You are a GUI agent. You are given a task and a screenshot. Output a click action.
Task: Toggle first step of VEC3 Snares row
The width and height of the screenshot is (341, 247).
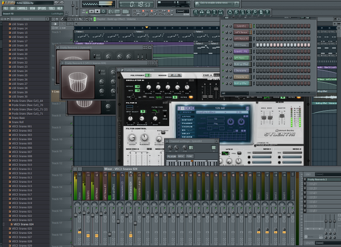[x=257, y=45]
